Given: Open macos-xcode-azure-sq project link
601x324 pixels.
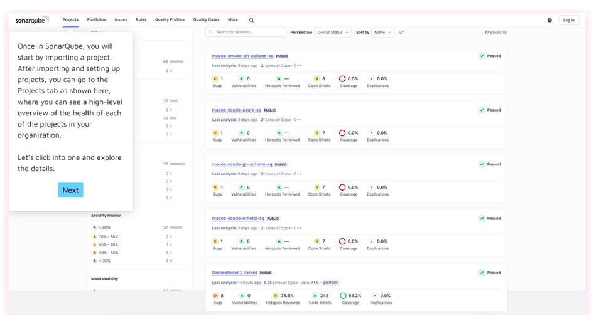Looking at the screenshot, I should tap(237, 110).
